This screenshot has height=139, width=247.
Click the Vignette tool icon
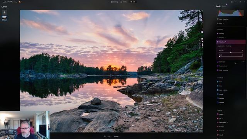click(218, 102)
